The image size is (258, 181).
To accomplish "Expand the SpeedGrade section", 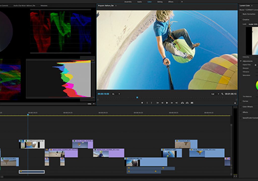I will point(249,118).
